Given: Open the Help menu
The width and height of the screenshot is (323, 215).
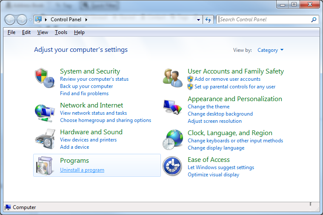Looking at the screenshot, I should (79, 32).
